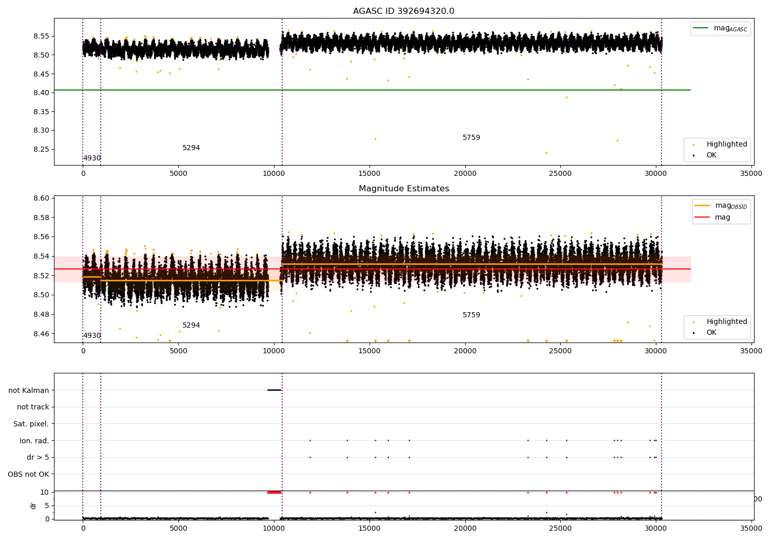This screenshot has height=540, width=771.
Task: Click the '8.52' y-tick in middle plot
Action: coord(41,276)
